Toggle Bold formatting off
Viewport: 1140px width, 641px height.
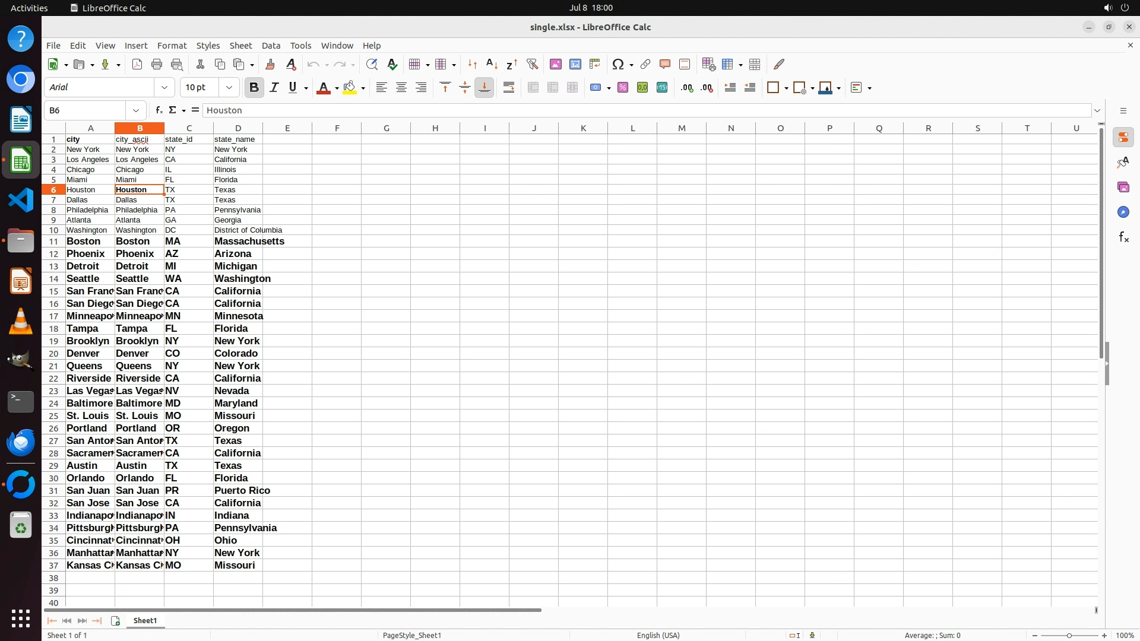click(x=254, y=88)
